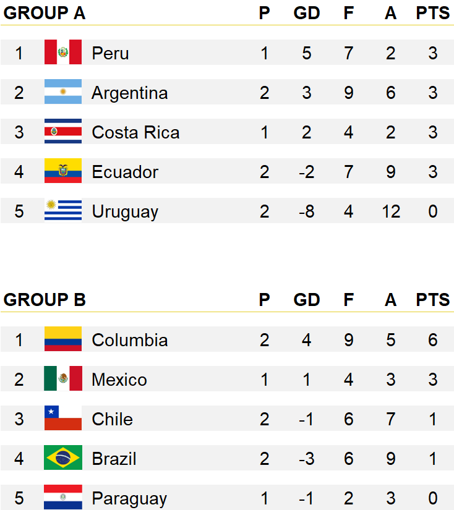Open the Argentina team name

point(129,93)
